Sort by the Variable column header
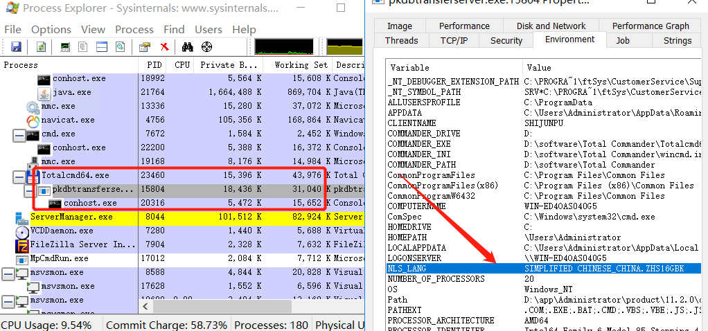This screenshot has width=708, height=331. point(454,68)
